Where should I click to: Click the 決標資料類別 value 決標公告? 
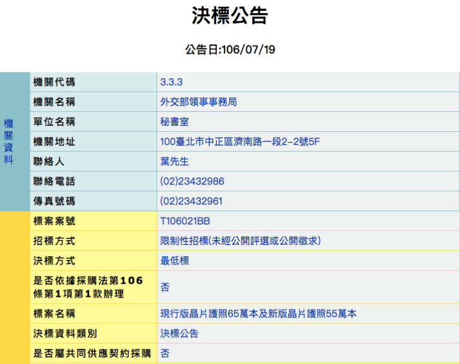coord(179,333)
